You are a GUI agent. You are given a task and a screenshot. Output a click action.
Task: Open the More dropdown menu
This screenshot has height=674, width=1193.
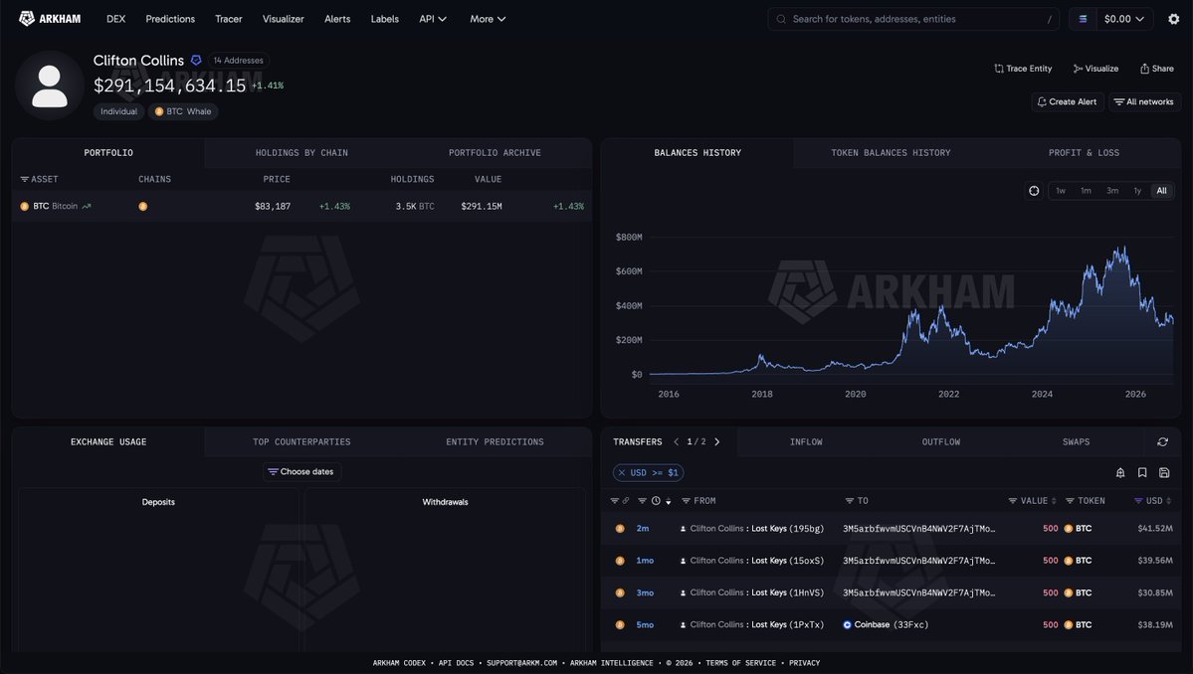[x=488, y=19]
